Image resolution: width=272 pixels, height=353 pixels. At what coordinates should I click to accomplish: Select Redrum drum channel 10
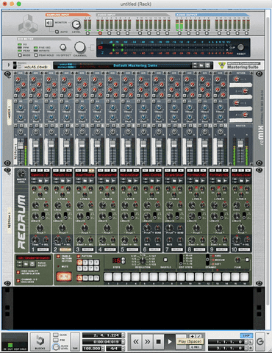pyautogui.click(x=244, y=249)
